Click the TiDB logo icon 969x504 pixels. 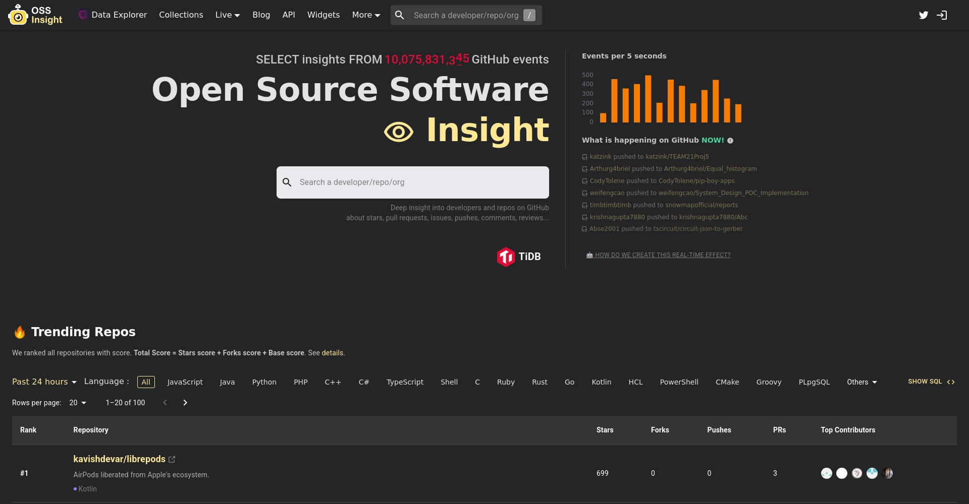tap(507, 256)
